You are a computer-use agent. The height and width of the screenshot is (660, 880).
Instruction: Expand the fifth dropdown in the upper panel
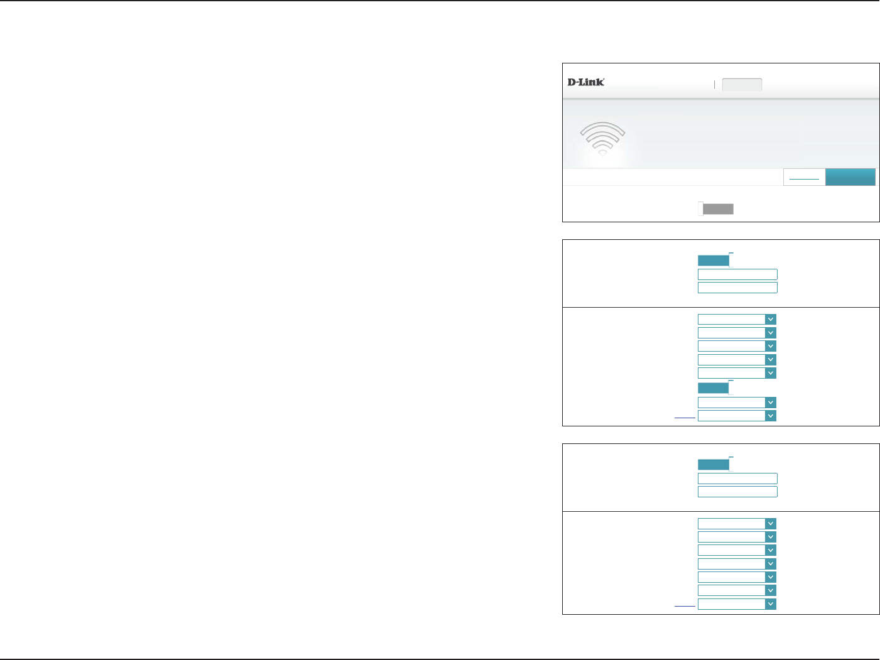tap(737, 373)
